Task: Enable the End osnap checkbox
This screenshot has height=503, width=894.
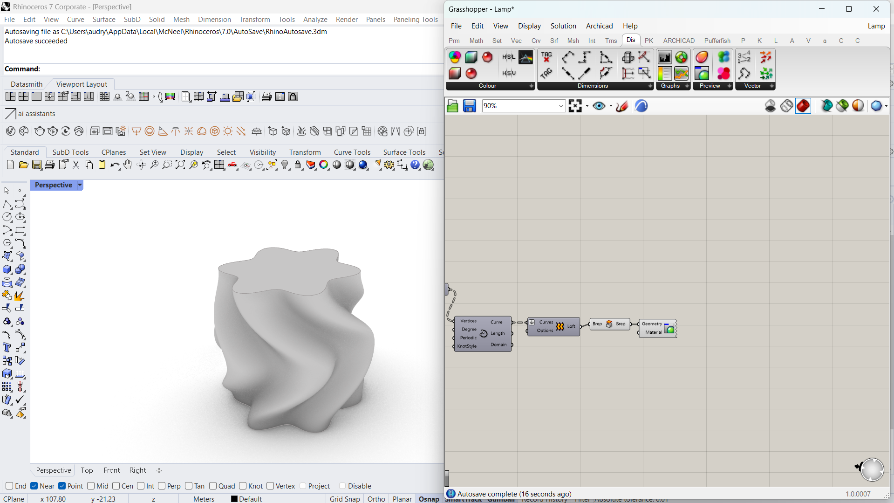Action: [9, 486]
